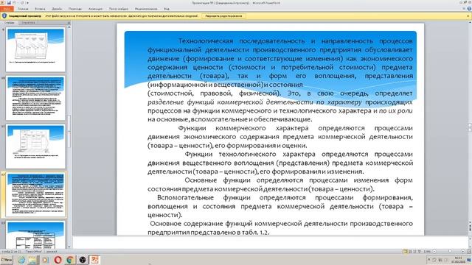Click the protected view warning message text
Screen dimensions: 472x265
[x=121, y=16]
